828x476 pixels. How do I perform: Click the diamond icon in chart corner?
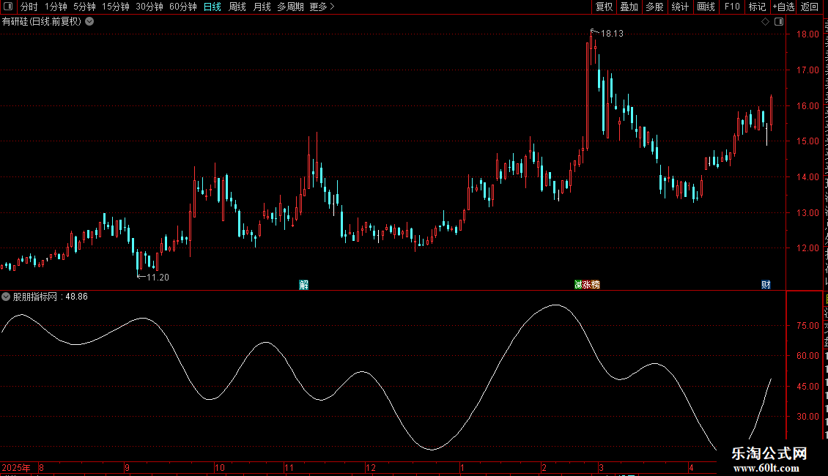point(765,22)
